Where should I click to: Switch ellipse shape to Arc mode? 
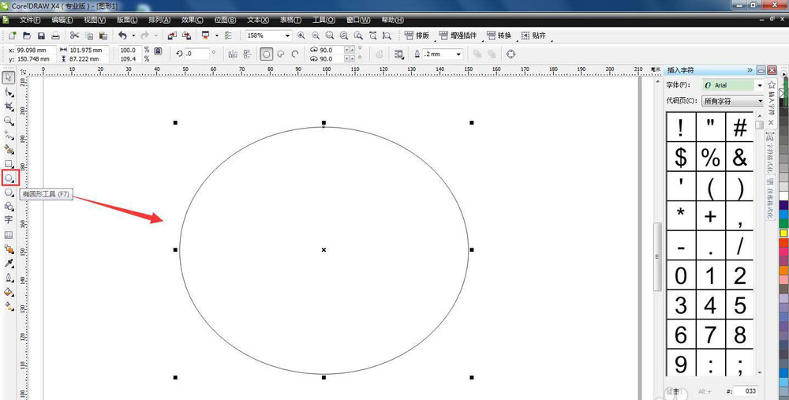[x=295, y=54]
